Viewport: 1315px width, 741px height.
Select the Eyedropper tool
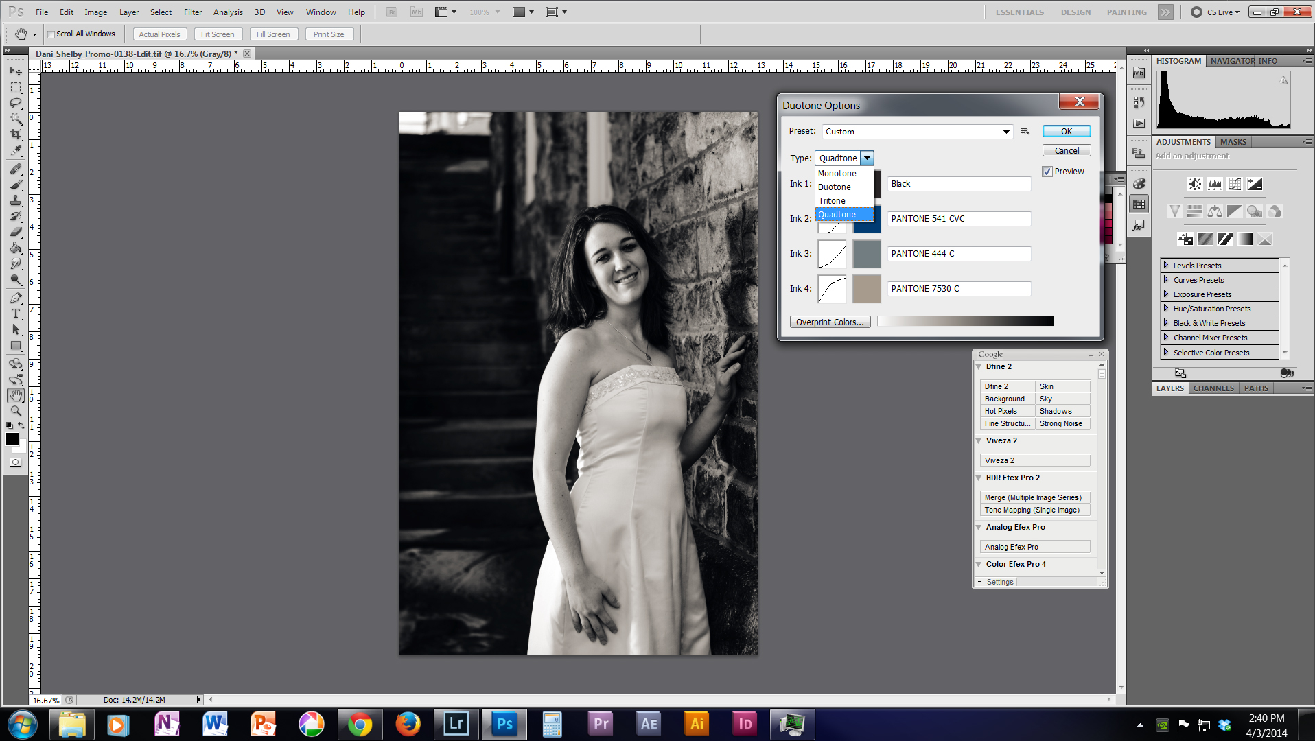16,151
